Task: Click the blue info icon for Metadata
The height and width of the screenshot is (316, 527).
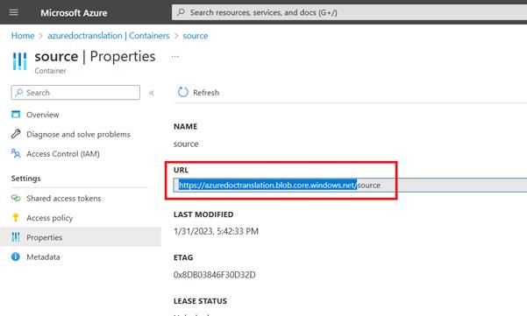Action: click(16, 256)
